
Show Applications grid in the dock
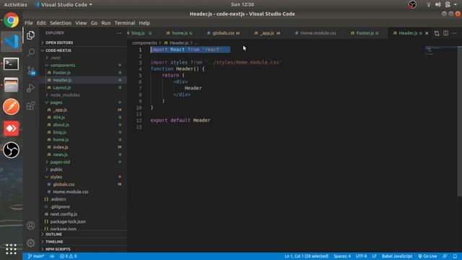click(12, 249)
